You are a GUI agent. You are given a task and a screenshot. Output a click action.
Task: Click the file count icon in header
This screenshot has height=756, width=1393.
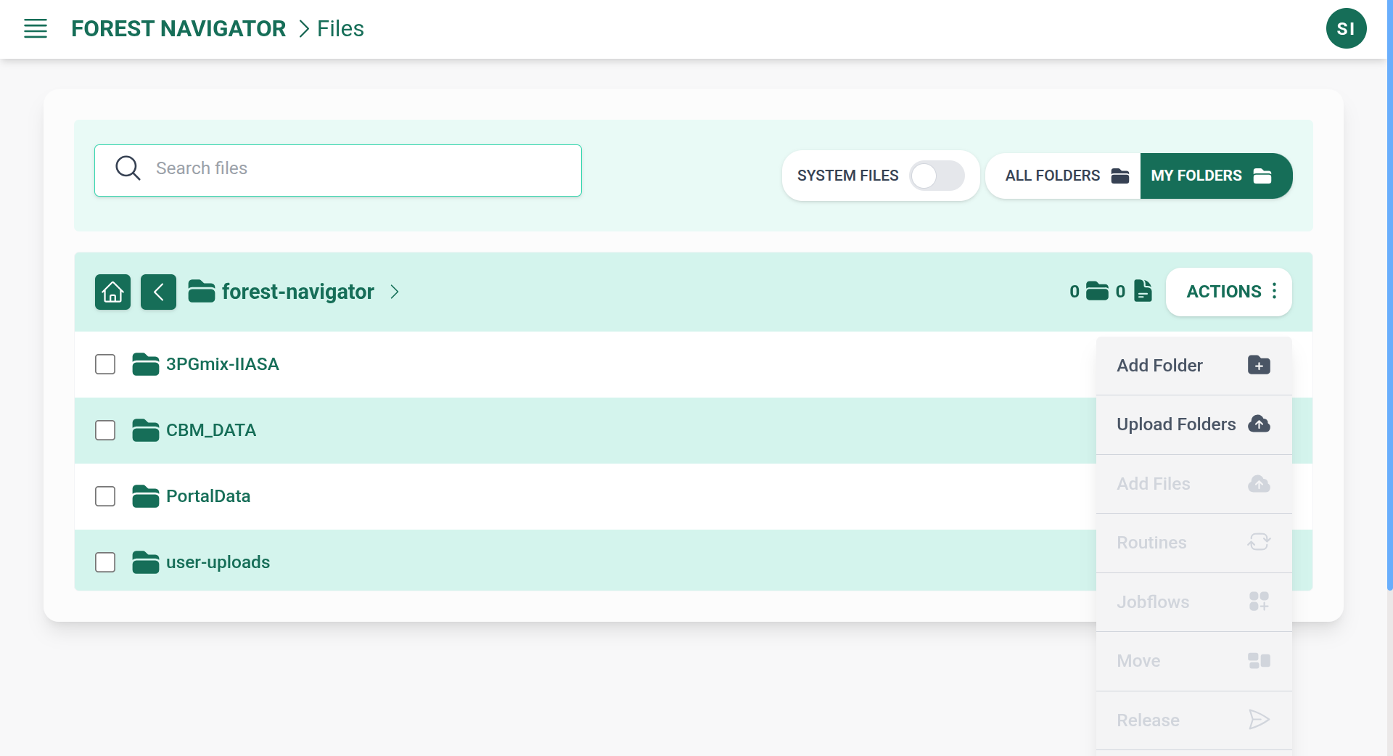(1143, 291)
